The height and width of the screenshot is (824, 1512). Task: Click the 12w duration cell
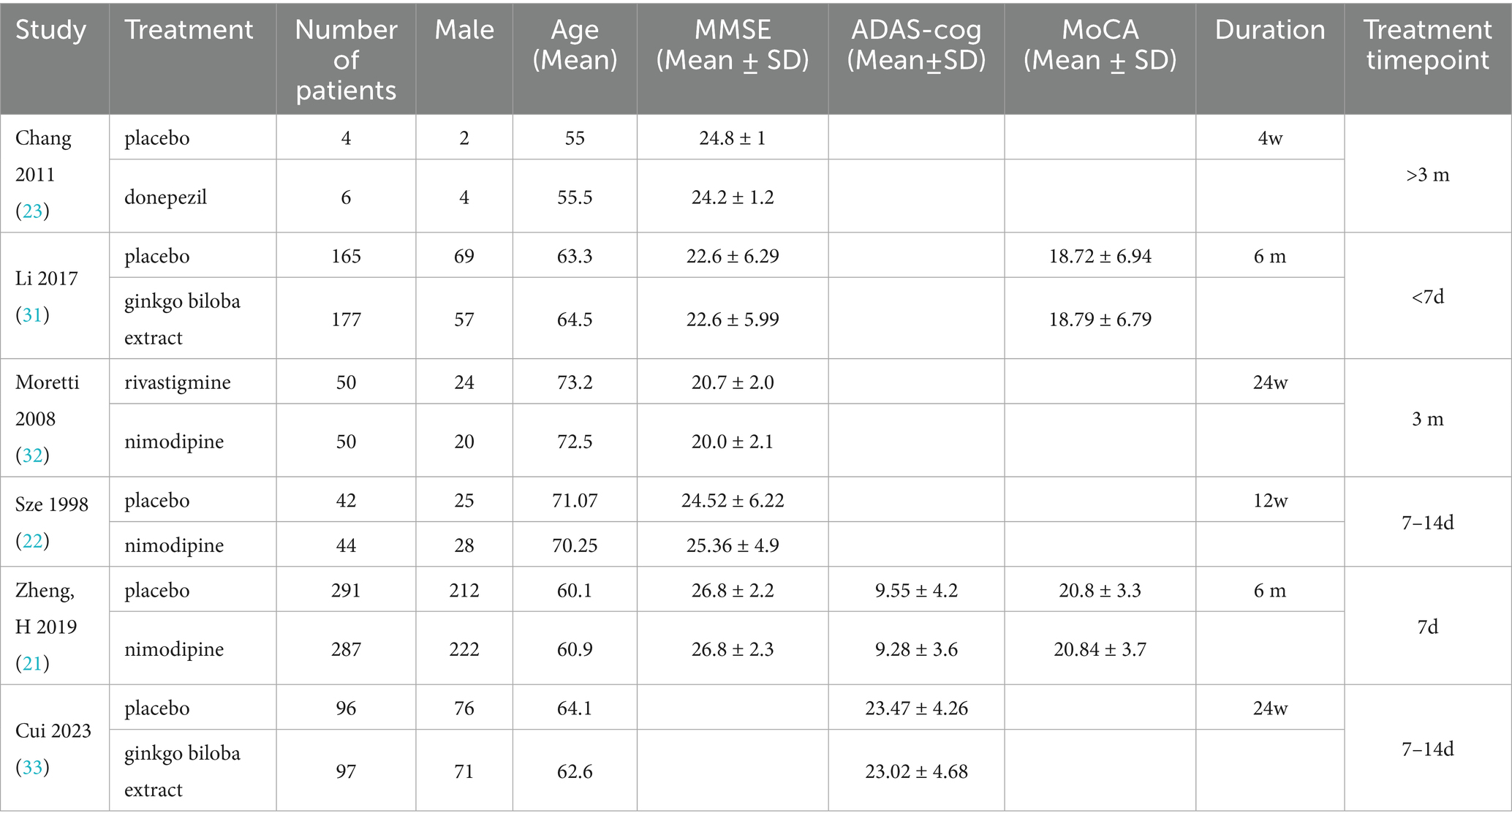point(1270,501)
